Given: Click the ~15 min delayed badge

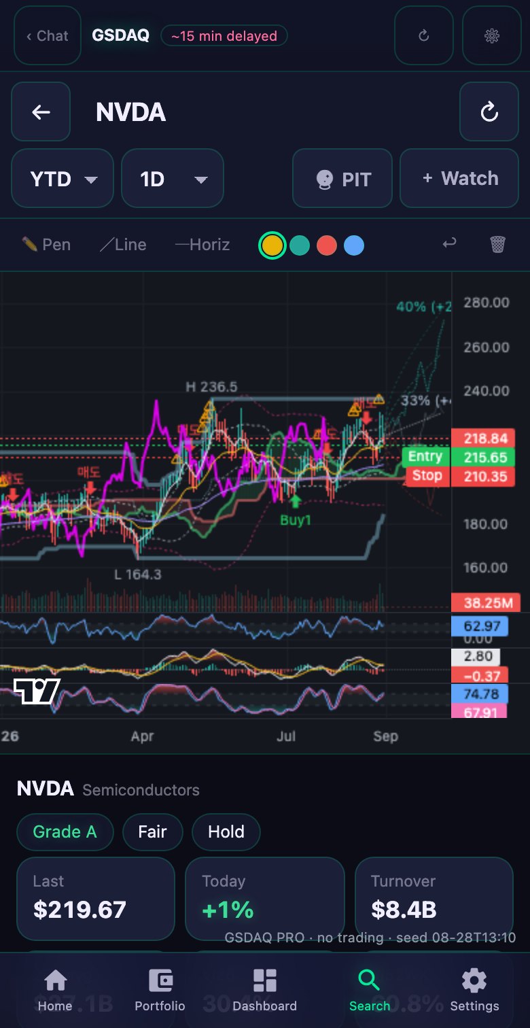Looking at the screenshot, I should pos(224,36).
